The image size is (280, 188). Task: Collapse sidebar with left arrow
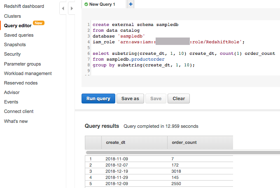tap(63, 8)
